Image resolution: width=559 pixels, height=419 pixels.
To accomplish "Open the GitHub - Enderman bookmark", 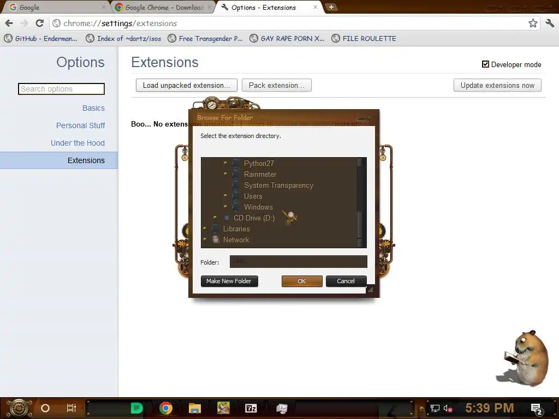I will [x=41, y=39].
